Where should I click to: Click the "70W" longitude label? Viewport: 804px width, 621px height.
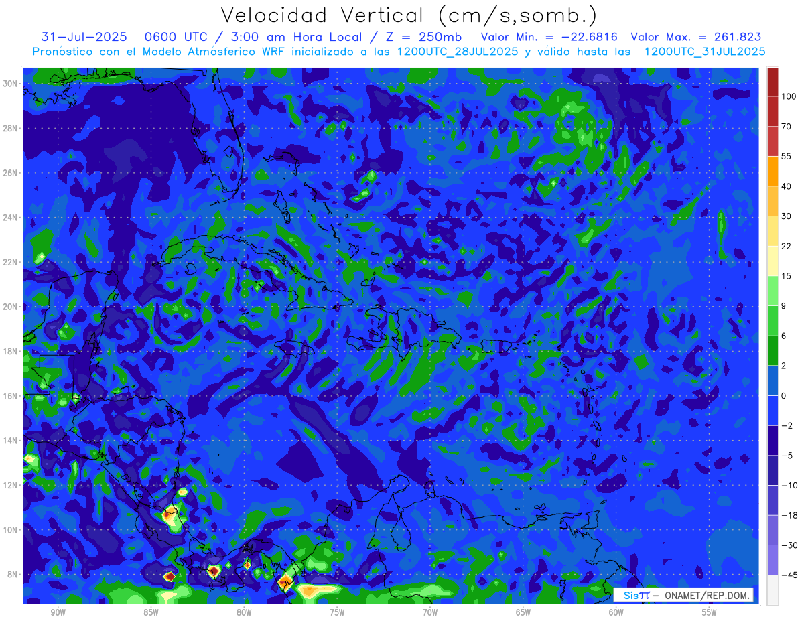pyautogui.click(x=430, y=612)
